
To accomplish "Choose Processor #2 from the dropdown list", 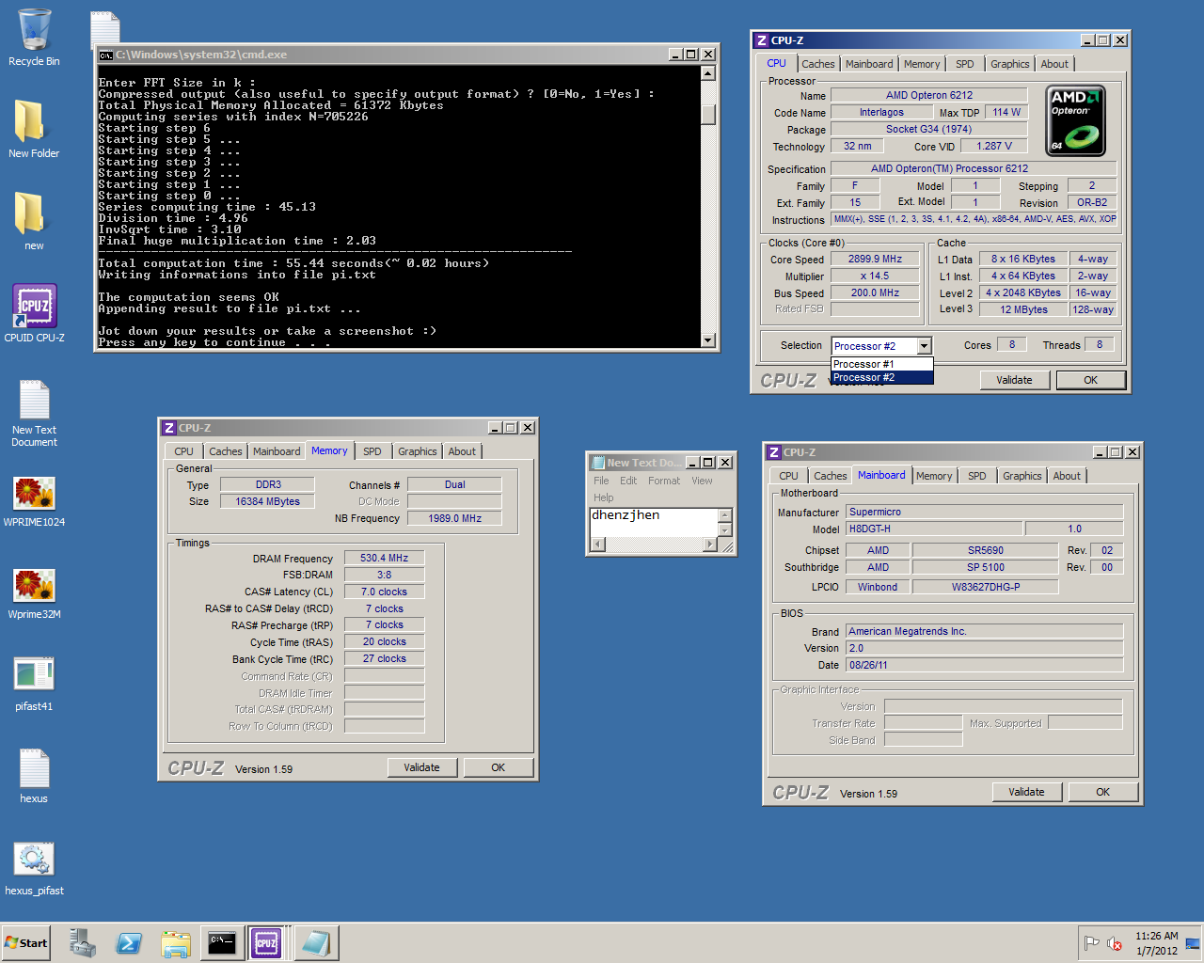I will tap(881, 377).
